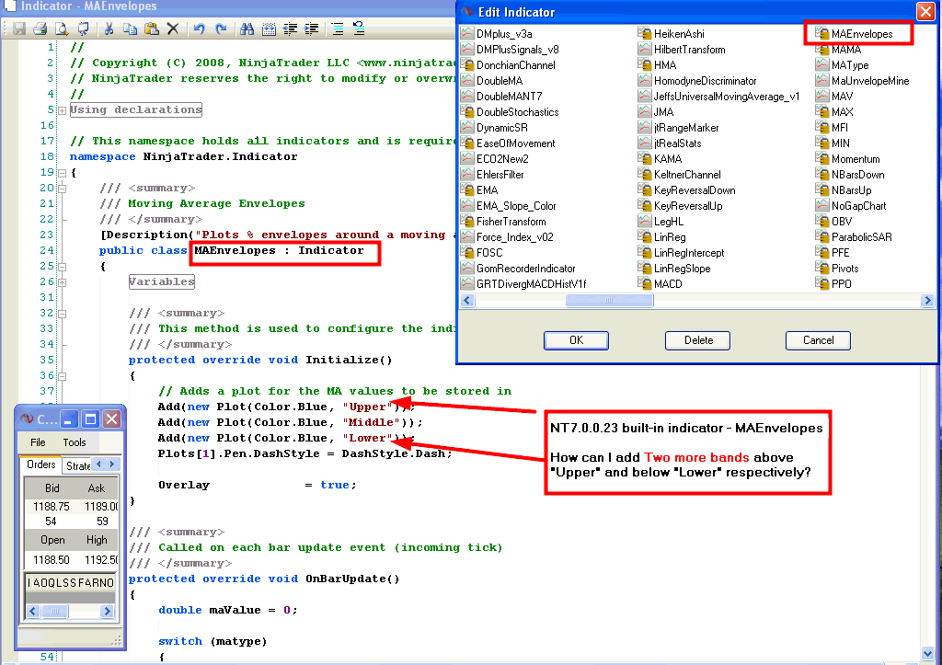Open the Tools menu in Control Center
The image size is (942, 665).
[75, 442]
